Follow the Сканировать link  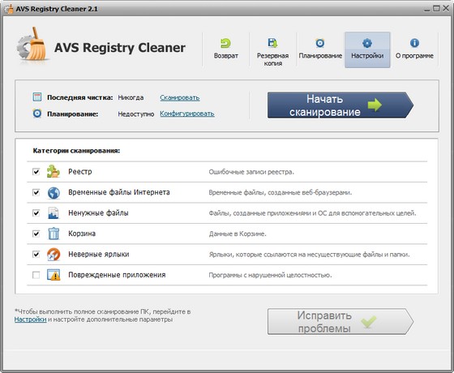point(180,97)
